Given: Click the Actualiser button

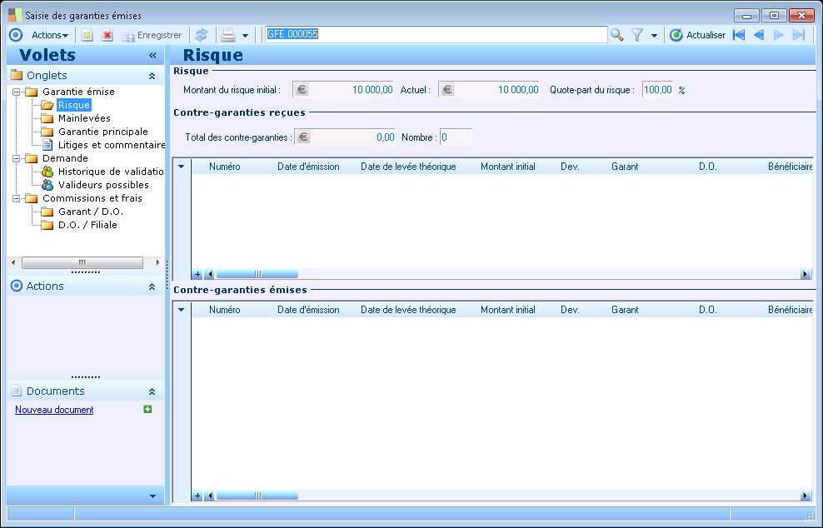Looking at the screenshot, I should coord(697,35).
